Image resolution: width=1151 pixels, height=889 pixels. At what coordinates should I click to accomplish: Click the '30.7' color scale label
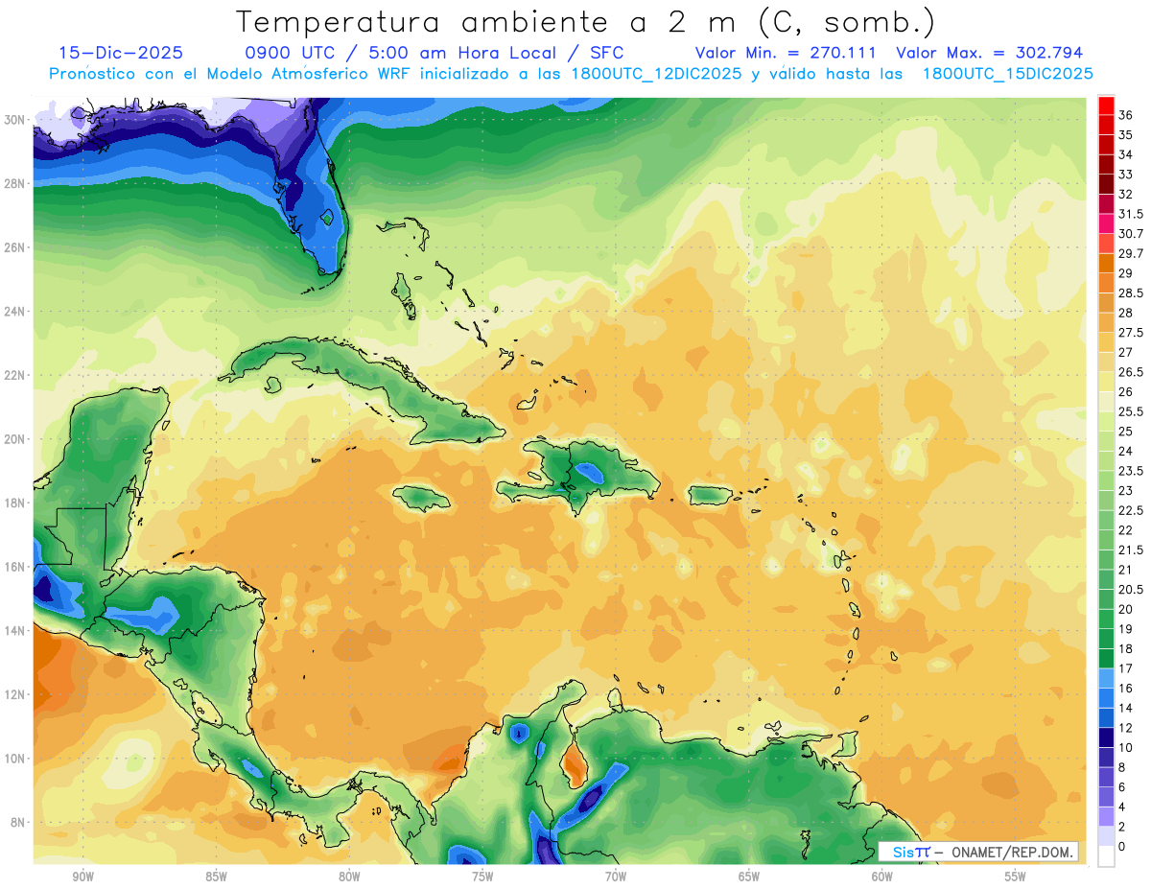1131,234
